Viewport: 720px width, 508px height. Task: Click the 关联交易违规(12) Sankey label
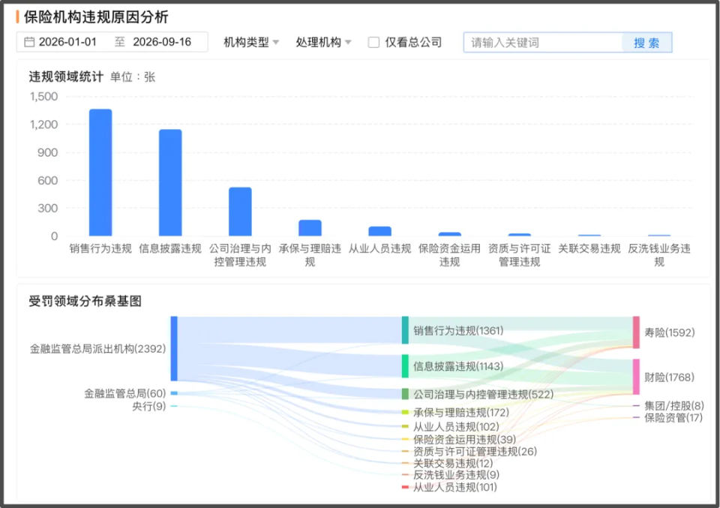[x=453, y=464]
